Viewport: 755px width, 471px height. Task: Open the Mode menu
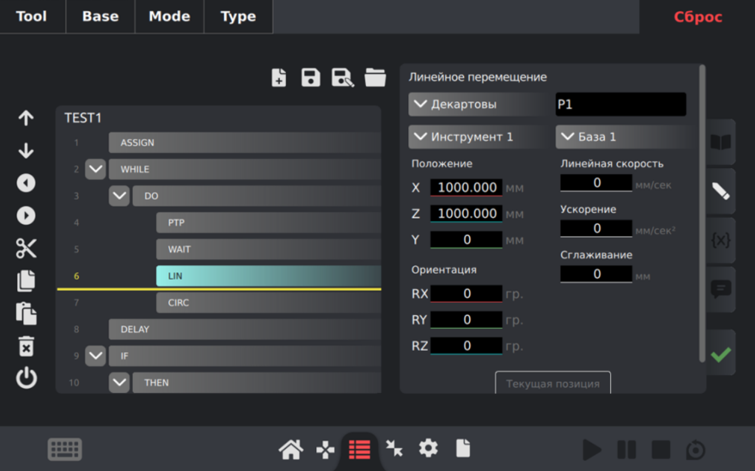coord(169,17)
